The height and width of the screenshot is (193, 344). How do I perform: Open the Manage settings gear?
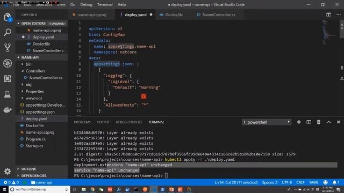[x=7, y=171]
